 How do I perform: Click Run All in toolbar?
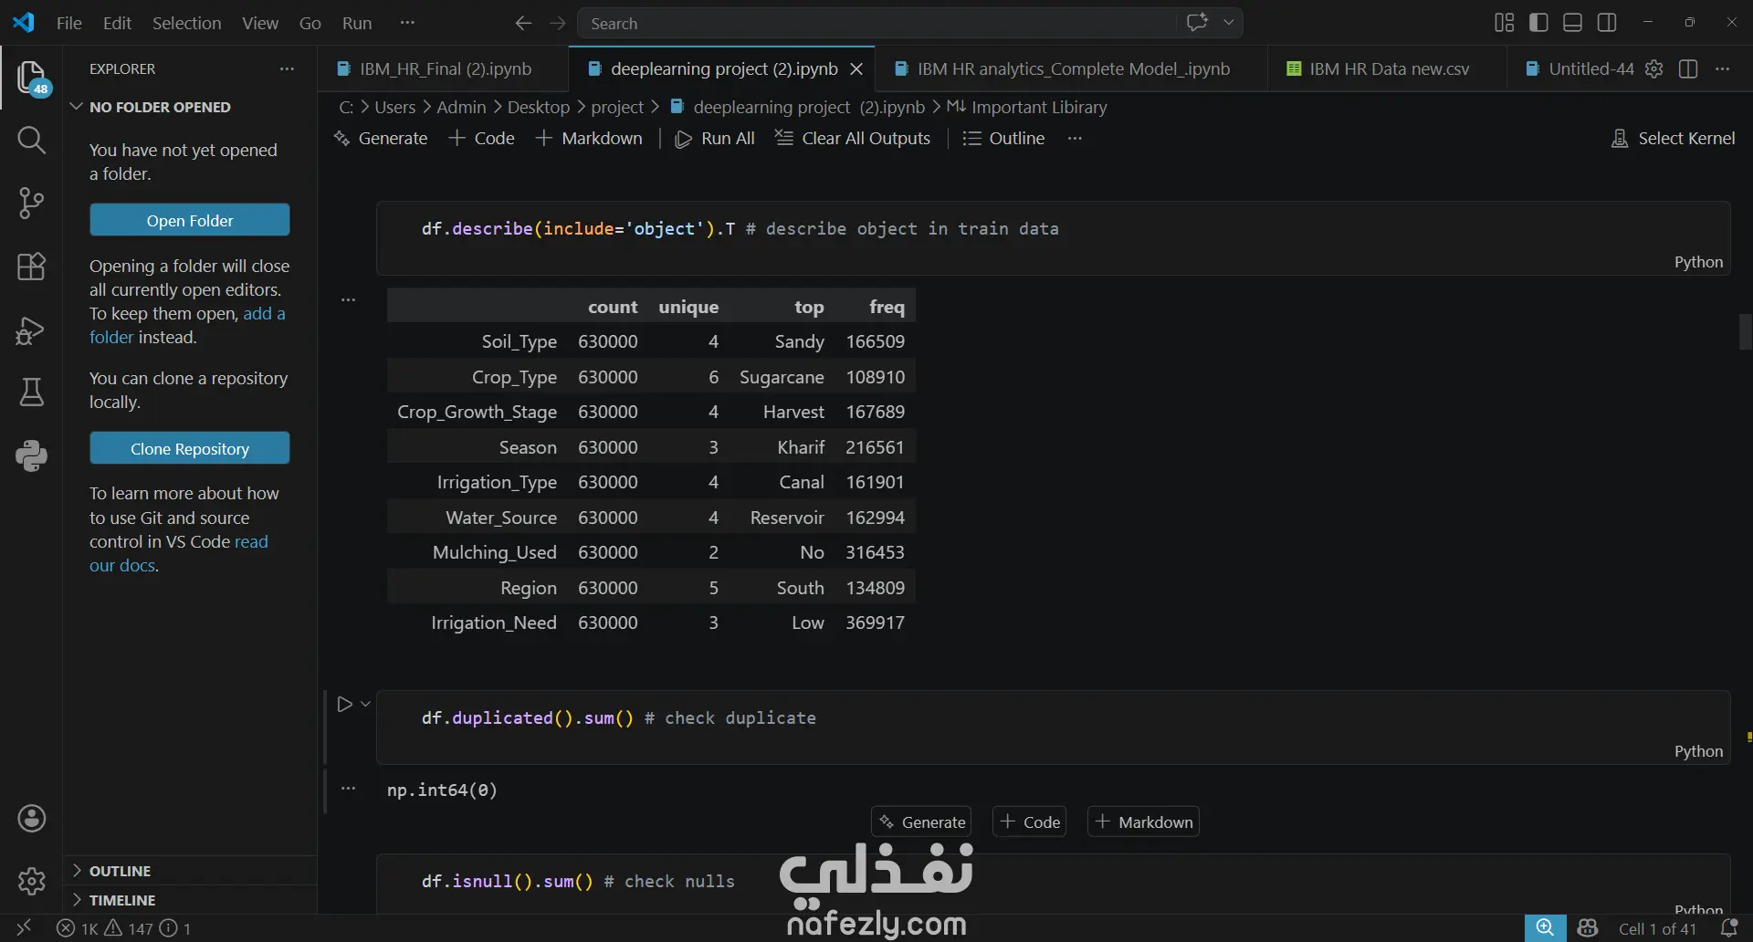coord(714,138)
